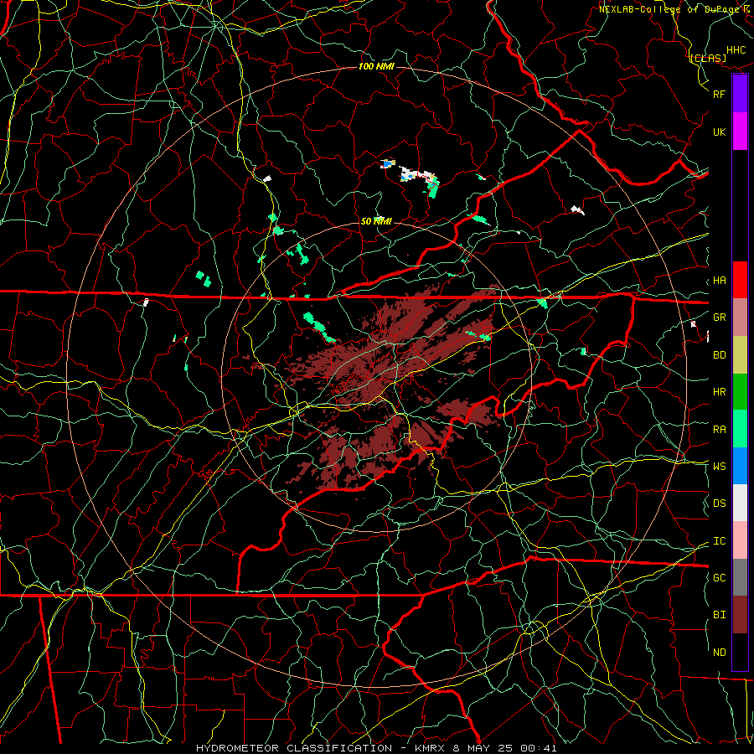The width and height of the screenshot is (754, 754).
Task: Click the 'HHC' product code text
Action: [736, 50]
